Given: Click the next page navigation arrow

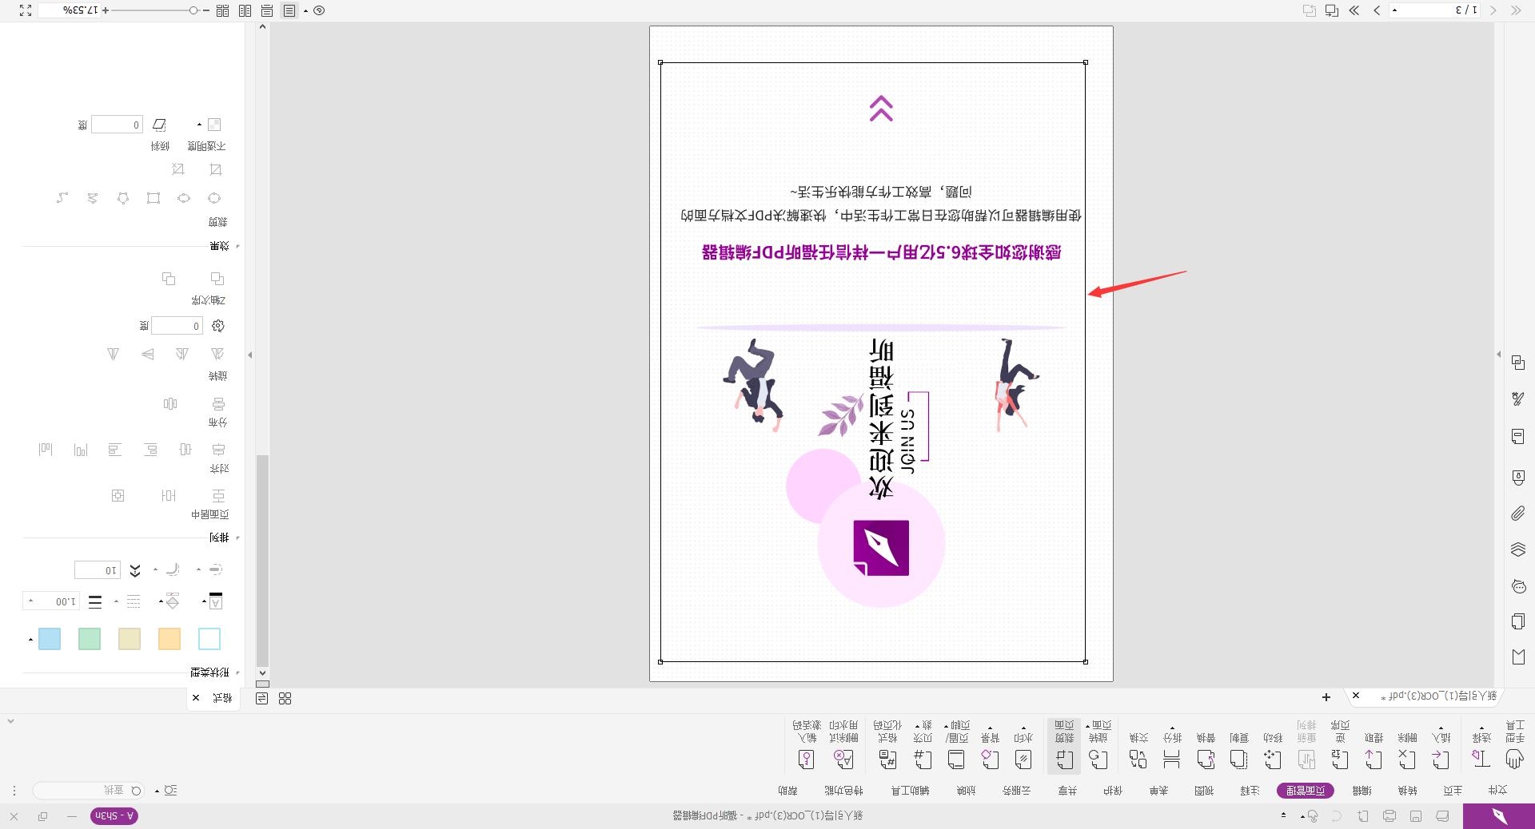Looking at the screenshot, I should [x=1377, y=11].
